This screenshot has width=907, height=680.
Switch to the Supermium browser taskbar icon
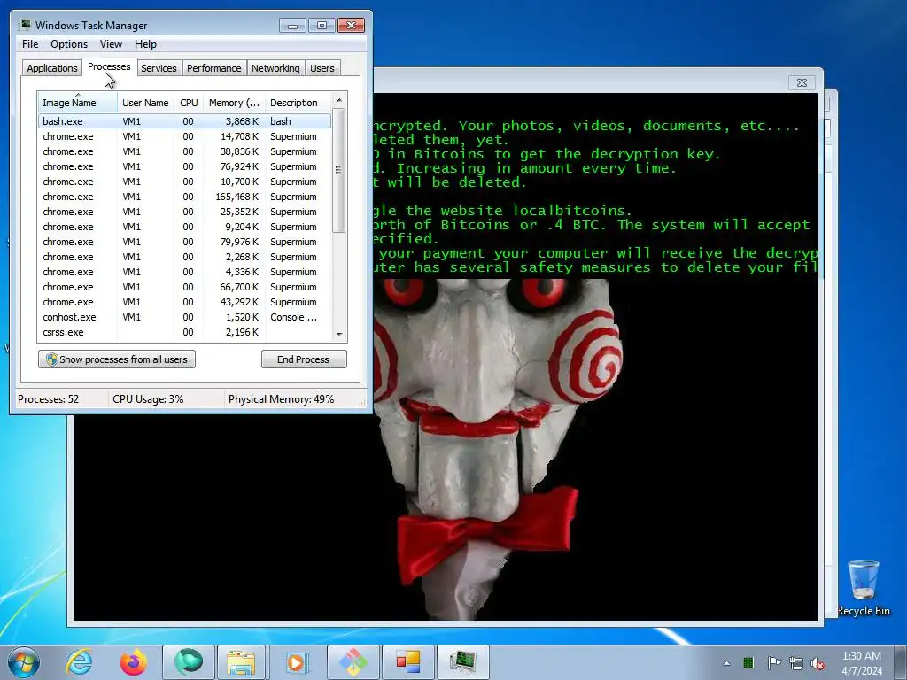(x=189, y=662)
